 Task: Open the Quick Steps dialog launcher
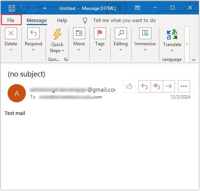[x=66, y=59]
